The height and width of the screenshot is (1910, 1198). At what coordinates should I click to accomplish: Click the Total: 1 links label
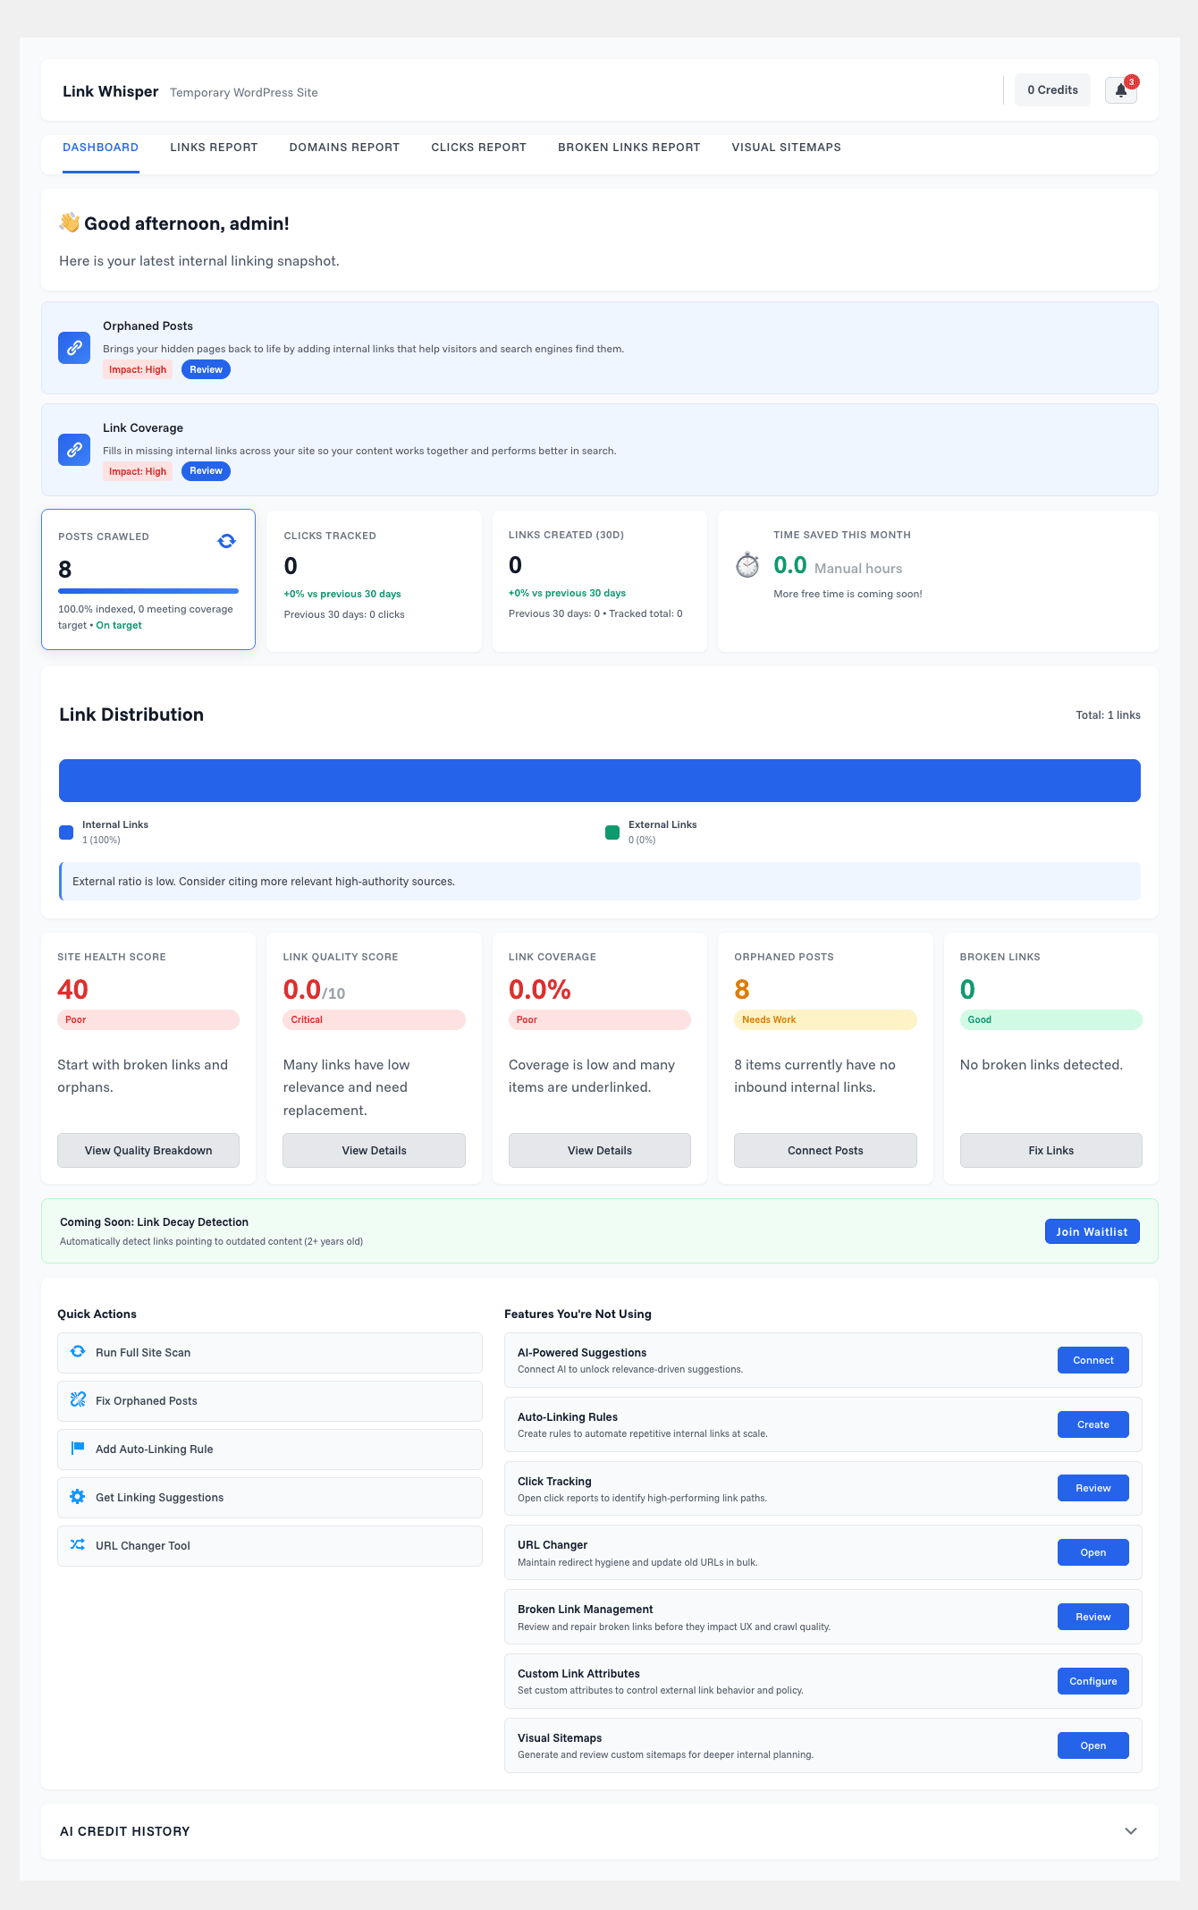click(x=1108, y=715)
